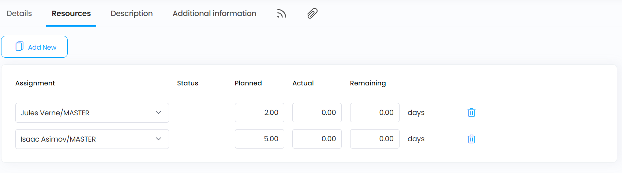Click Isaac Asimov's Remaining 0.00 field
The width and height of the screenshot is (622, 173).
(x=375, y=139)
